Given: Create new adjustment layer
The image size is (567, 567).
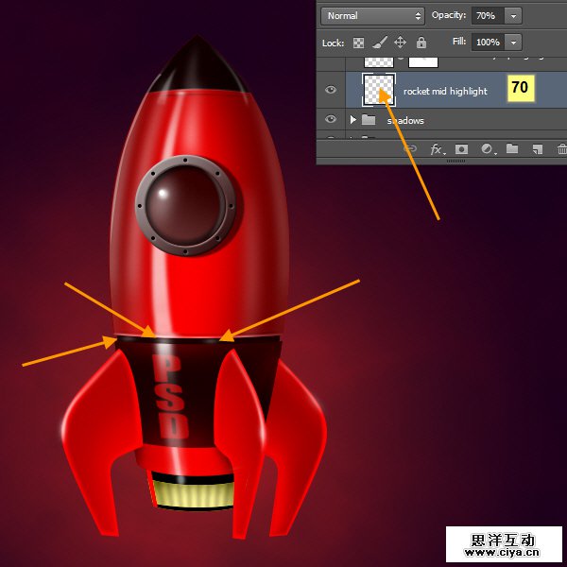Looking at the screenshot, I should tap(487, 149).
